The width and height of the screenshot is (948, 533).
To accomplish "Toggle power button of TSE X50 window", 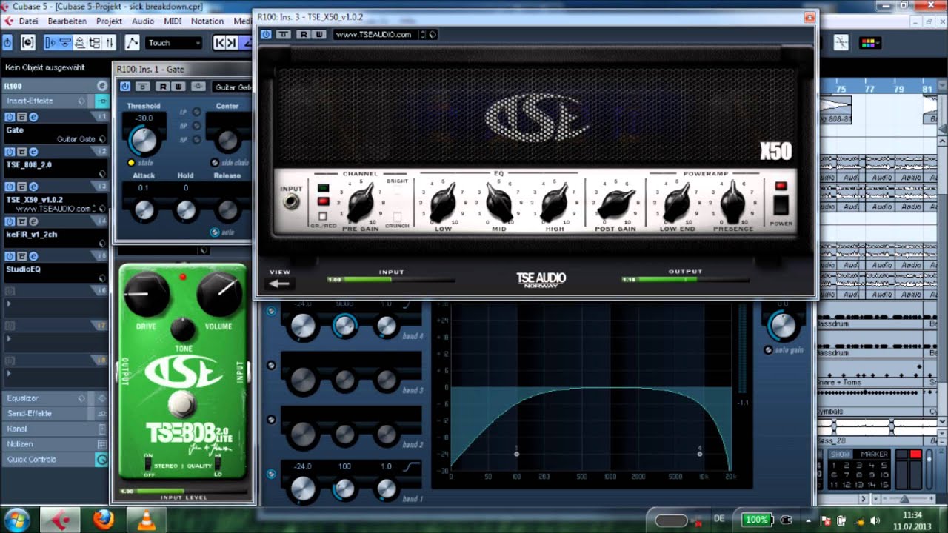I will (266, 34).
